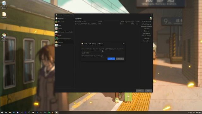The width and height of the screenshot is (202, 114).
Task: Click the accounts icon at settings window top-right
Action: click(151, 18)
